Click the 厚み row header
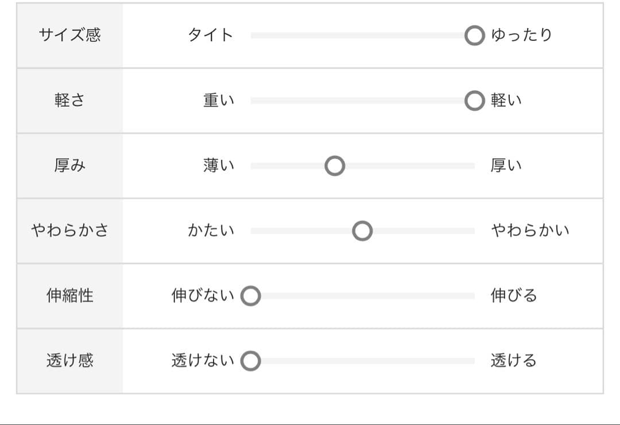The image size is (620, 425). 69,166
